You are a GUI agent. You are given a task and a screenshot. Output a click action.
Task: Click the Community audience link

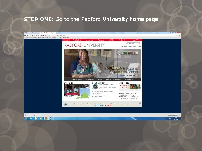118,79
